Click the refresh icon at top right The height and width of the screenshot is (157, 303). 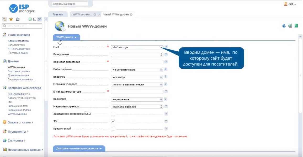(284, 26)
